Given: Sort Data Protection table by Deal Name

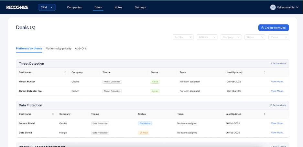Looking at the screenshot, I should pos(53,114).
